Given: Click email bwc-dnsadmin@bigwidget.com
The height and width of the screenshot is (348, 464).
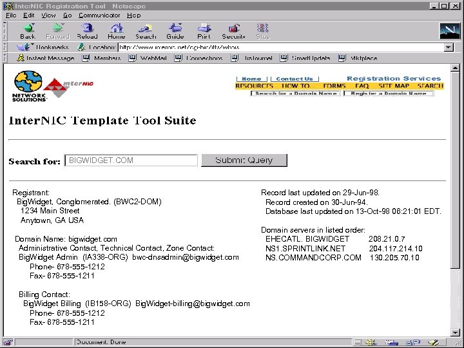Looking at the screenshot, I should point(186,257).
